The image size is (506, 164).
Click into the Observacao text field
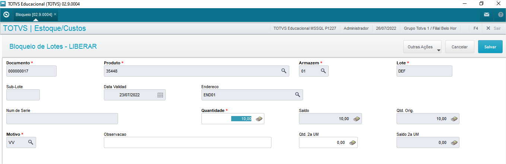click(187, 142)
